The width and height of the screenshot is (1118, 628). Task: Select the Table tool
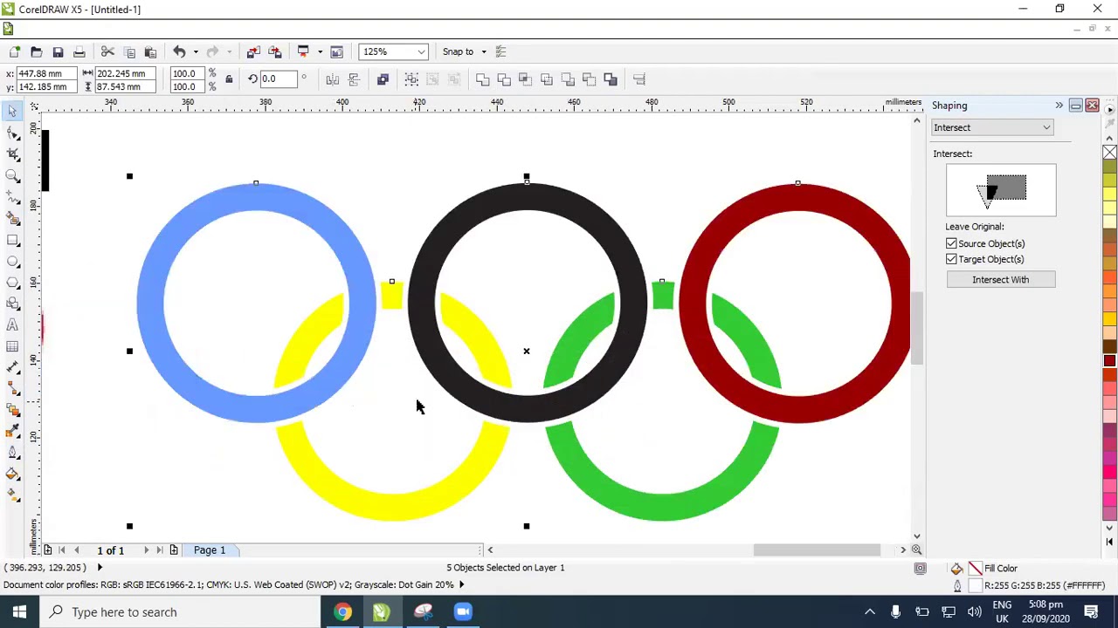click(x=12, y=347)
